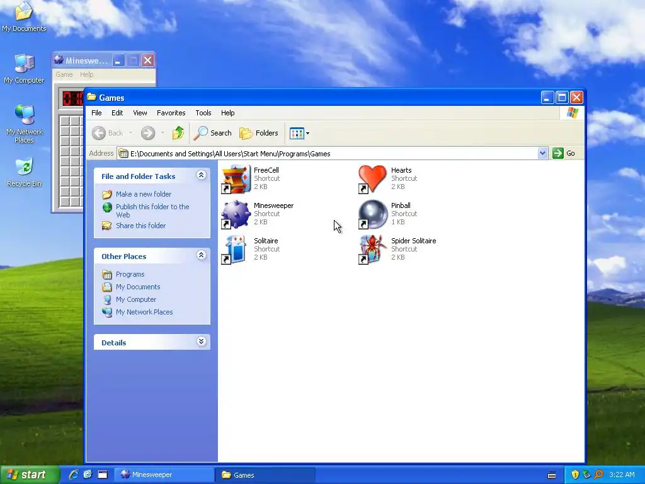This screenshot has width=645, height=484.
Task: Open the Help menu in Minesweeper window
Action: [x=86, y=74]
